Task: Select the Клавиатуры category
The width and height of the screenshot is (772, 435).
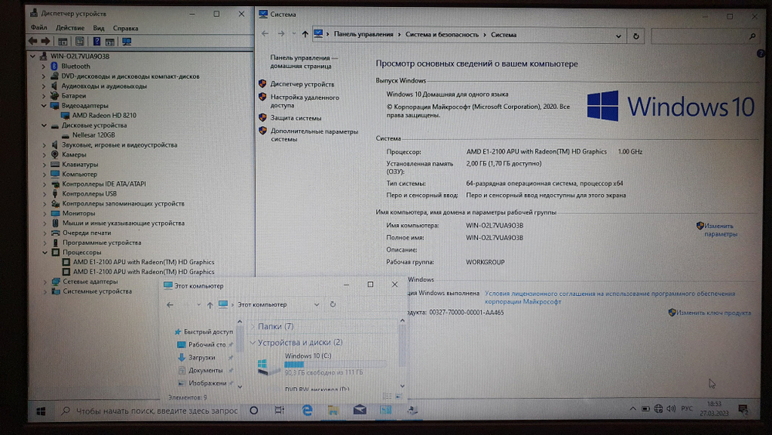Action: (80, 165)
